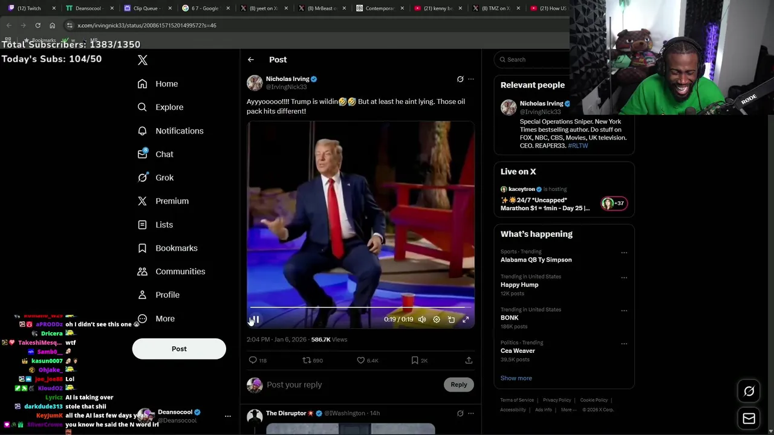Screen dimensions: 774x435
Task: Open the Happy Hump trend
Action: 519,285
